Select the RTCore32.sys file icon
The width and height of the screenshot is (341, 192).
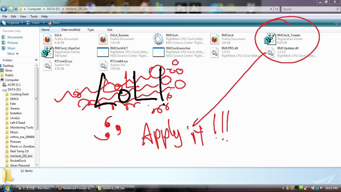pos(47,65)
